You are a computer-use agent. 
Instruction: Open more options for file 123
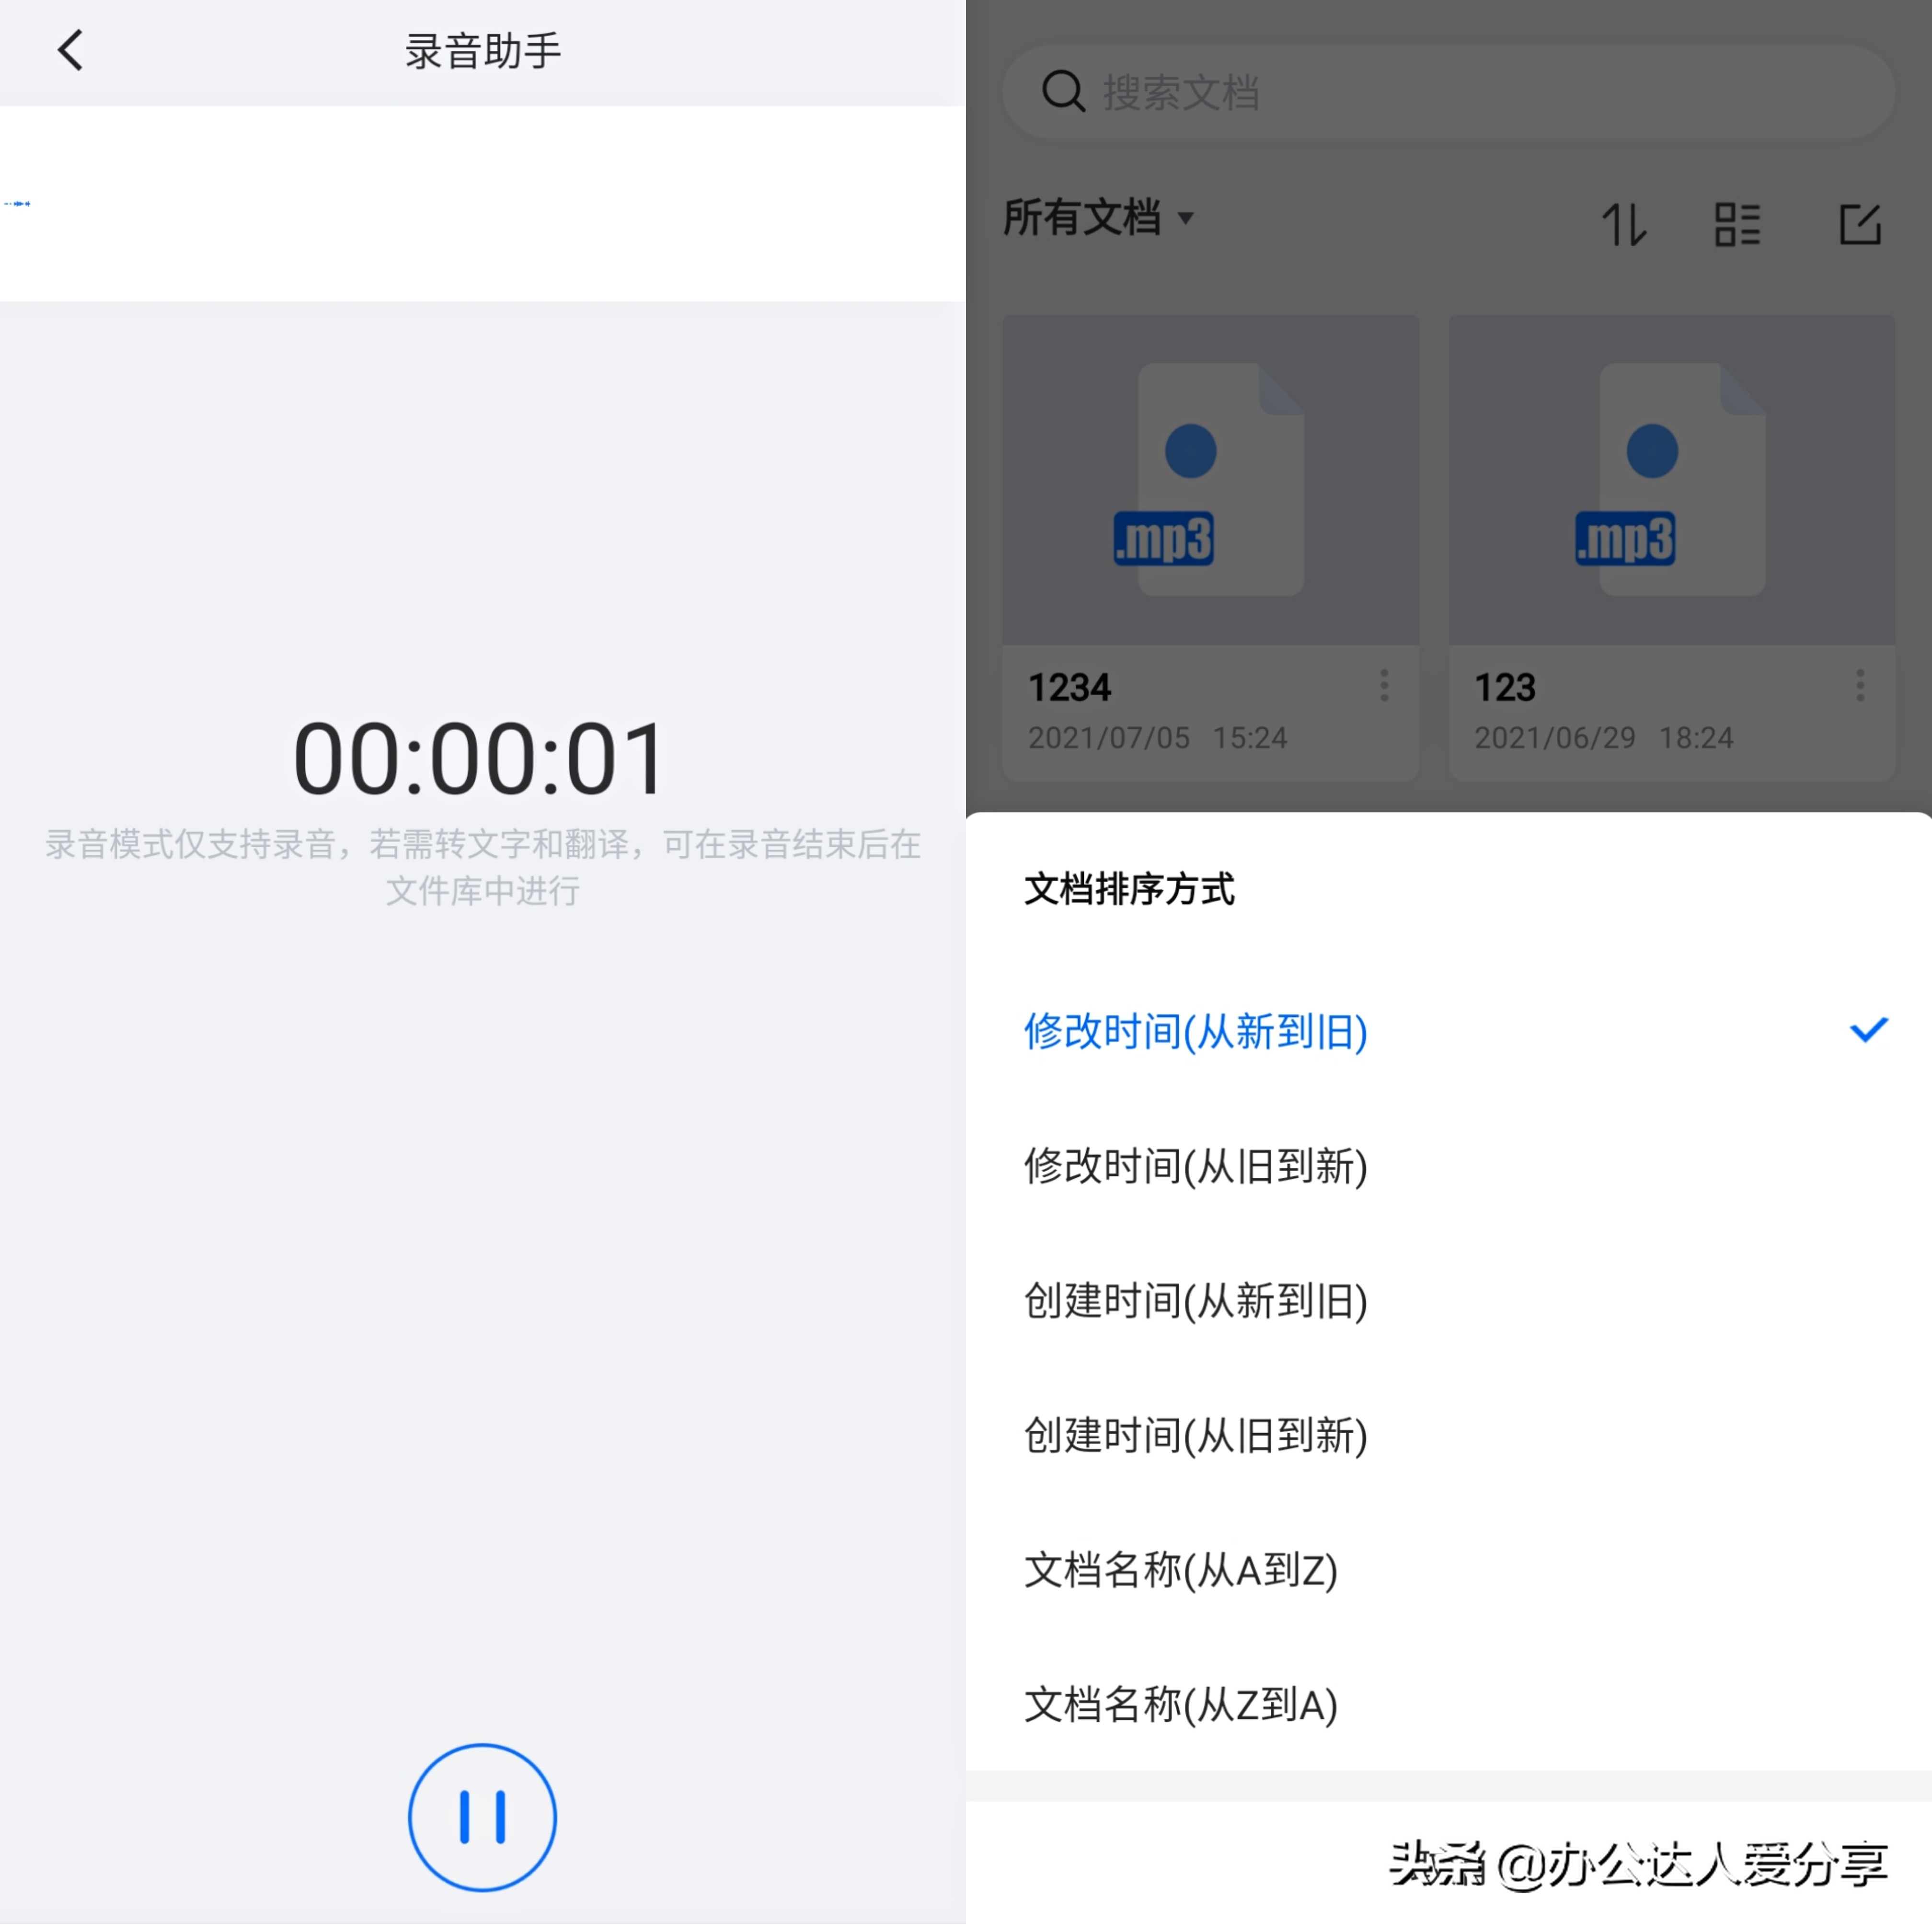click(x=1860, y=686)
